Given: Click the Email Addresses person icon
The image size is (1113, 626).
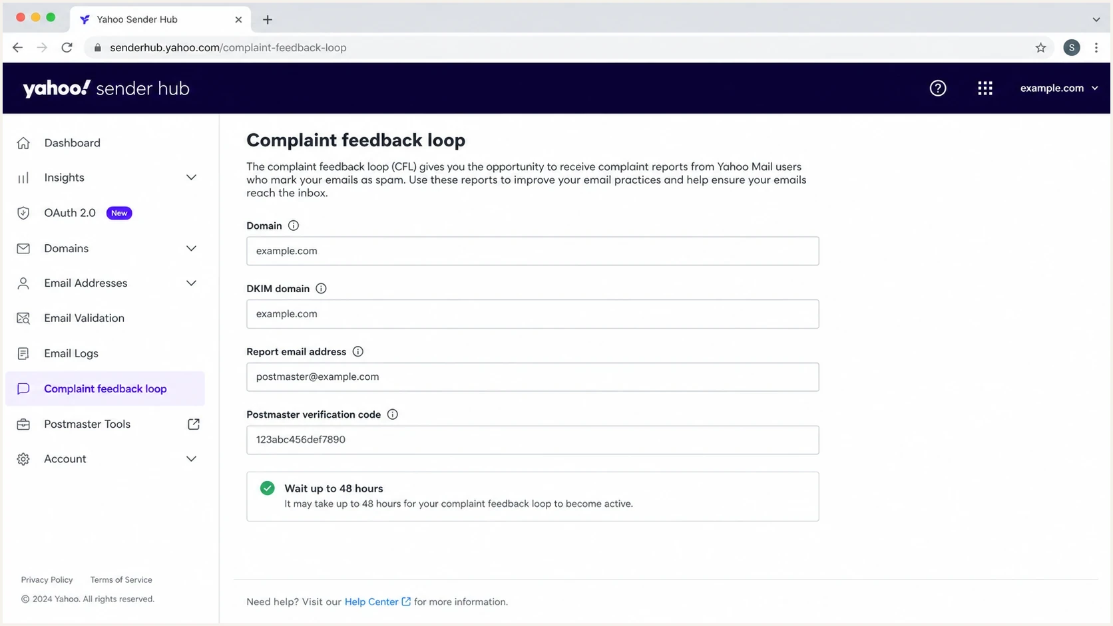Looking at the screenshot, I should (23, 283).
